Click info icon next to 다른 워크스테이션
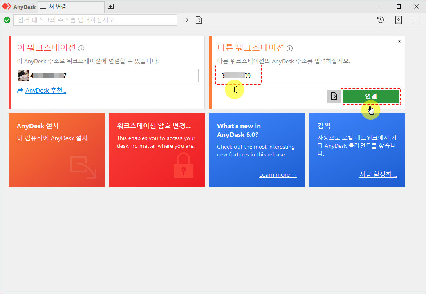426x294 pixels. [289, 48]
